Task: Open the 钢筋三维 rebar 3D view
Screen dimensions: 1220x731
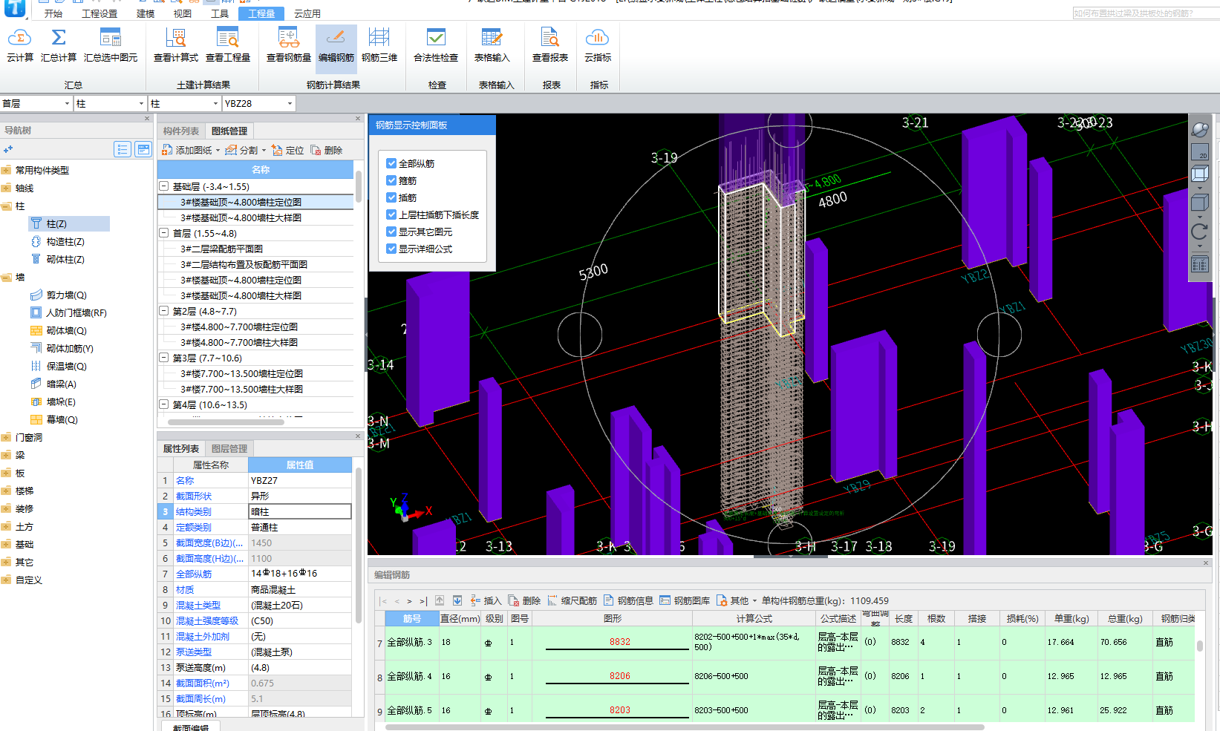Action: click(379, 45)
